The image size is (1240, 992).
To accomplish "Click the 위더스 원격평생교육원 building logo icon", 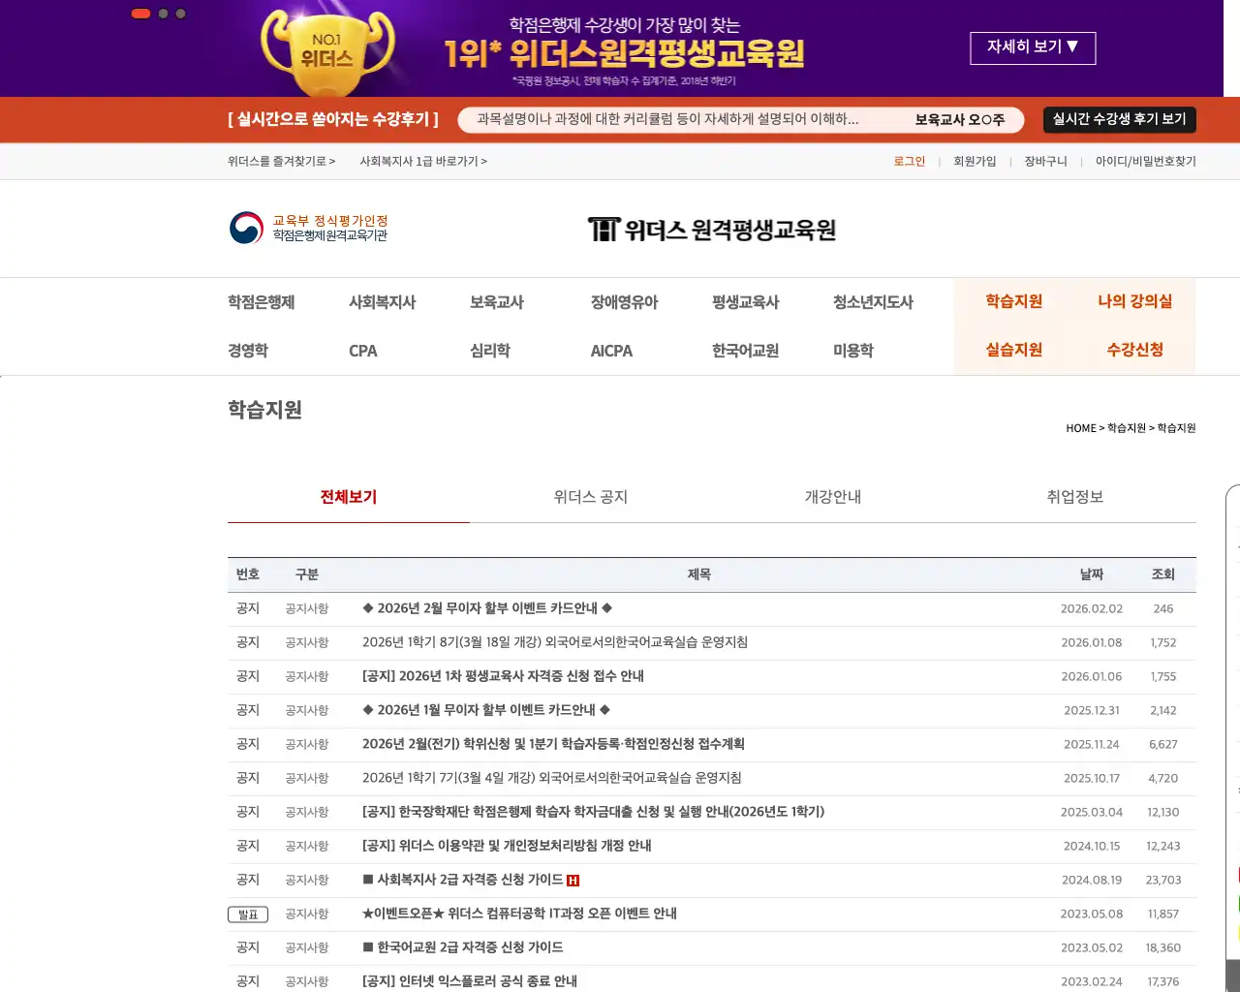I will (x=602, y=228).
